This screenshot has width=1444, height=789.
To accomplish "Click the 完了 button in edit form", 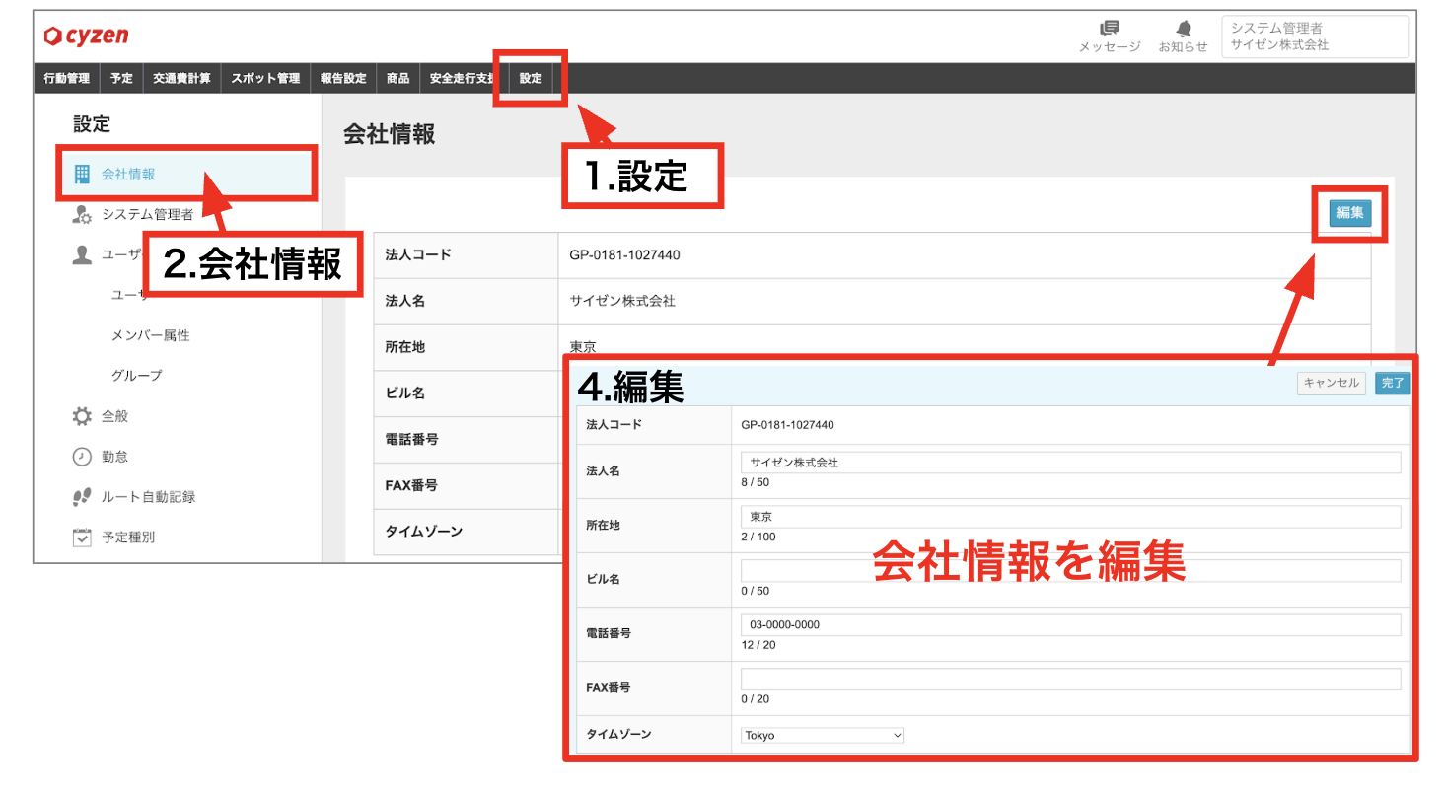I will coord(1393,384).
